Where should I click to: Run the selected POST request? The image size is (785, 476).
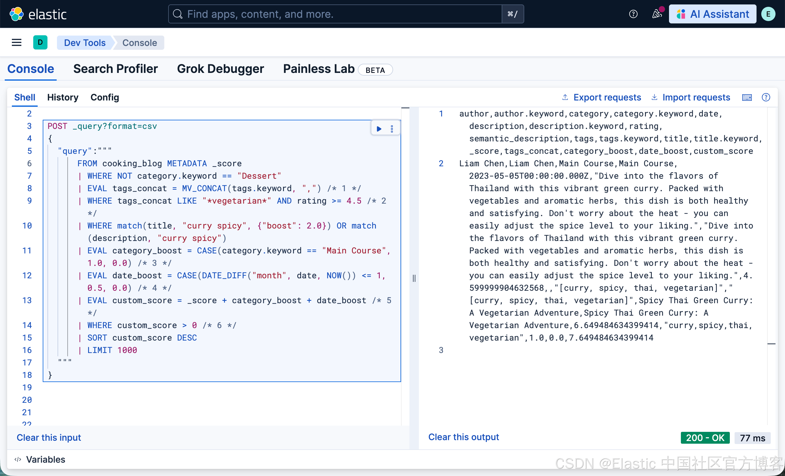379,129
